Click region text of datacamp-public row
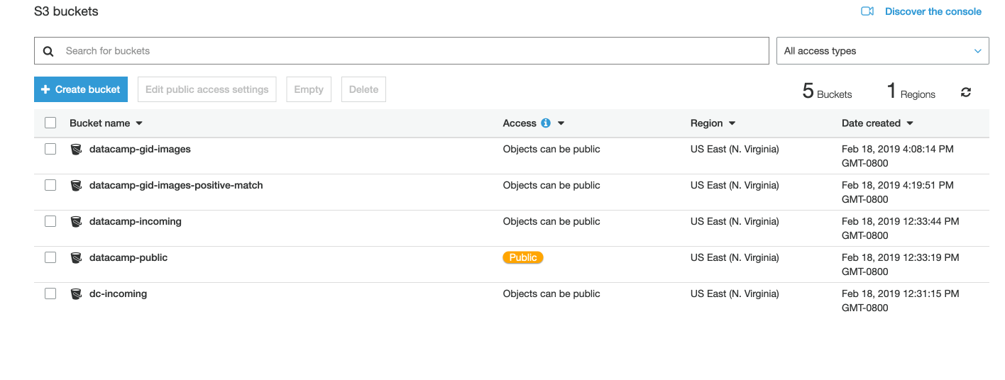 735,257
